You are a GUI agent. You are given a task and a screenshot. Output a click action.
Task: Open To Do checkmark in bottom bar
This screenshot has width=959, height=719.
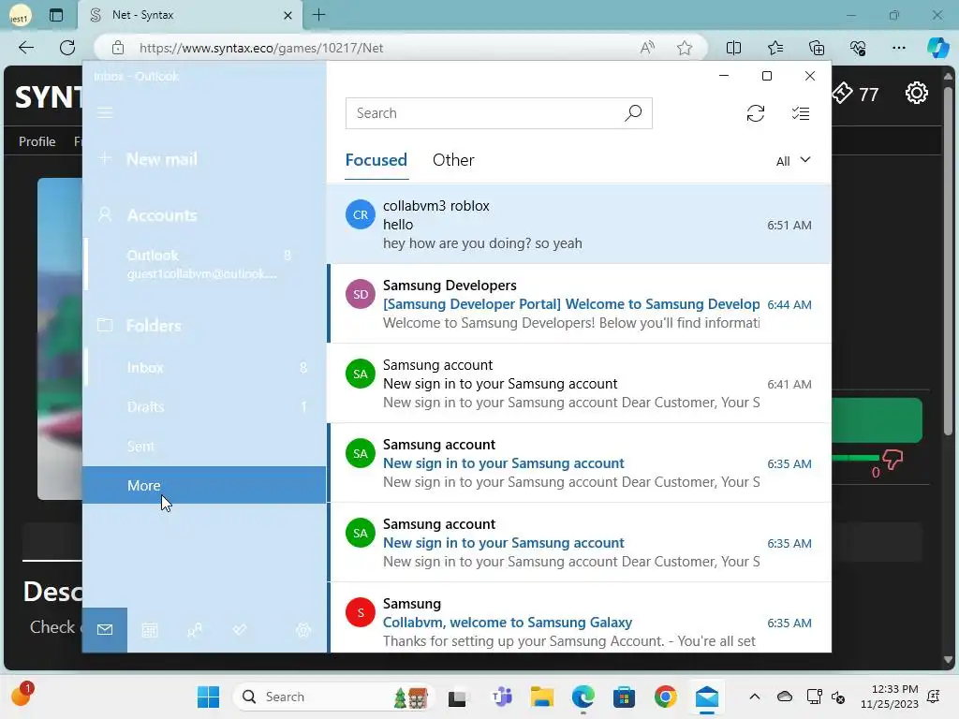click(240, 630)
